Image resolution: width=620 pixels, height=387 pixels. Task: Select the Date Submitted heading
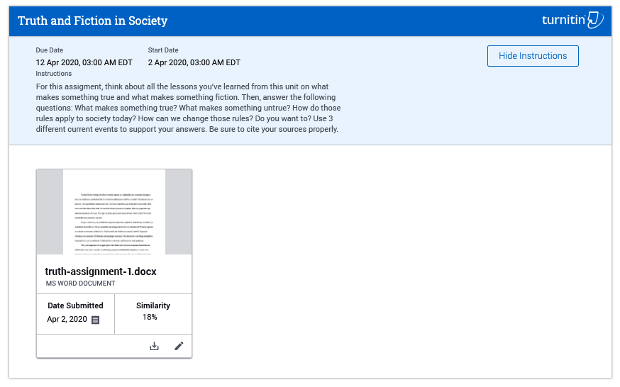point(75,305)
